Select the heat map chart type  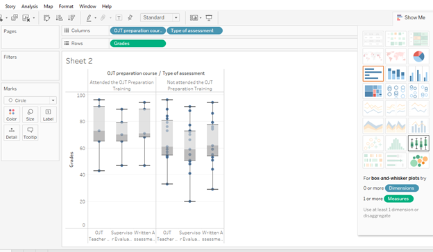pos(396,39)
